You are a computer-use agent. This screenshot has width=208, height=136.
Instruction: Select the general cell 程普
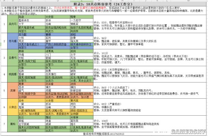point(82,17)
